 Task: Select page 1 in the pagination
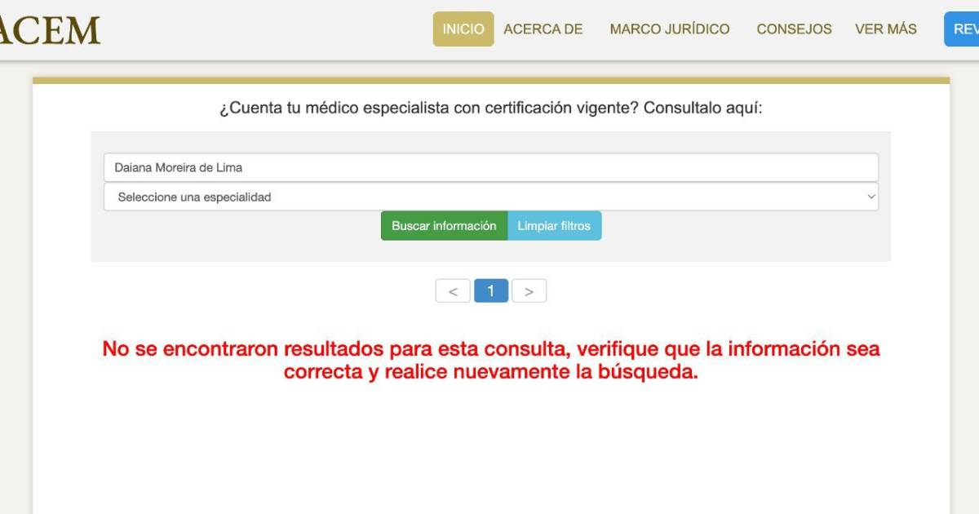(x=490, y=291)
